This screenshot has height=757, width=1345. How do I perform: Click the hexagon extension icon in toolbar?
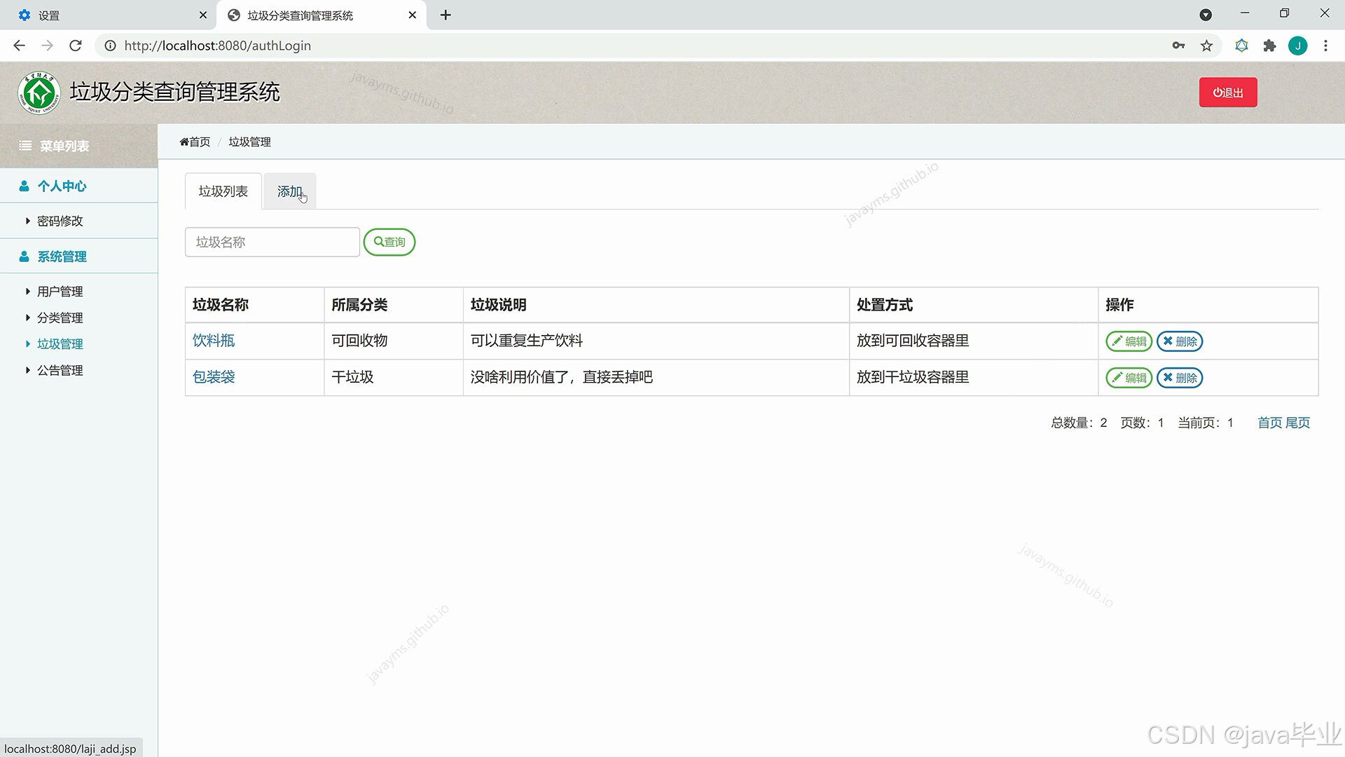pos(1241,46)
